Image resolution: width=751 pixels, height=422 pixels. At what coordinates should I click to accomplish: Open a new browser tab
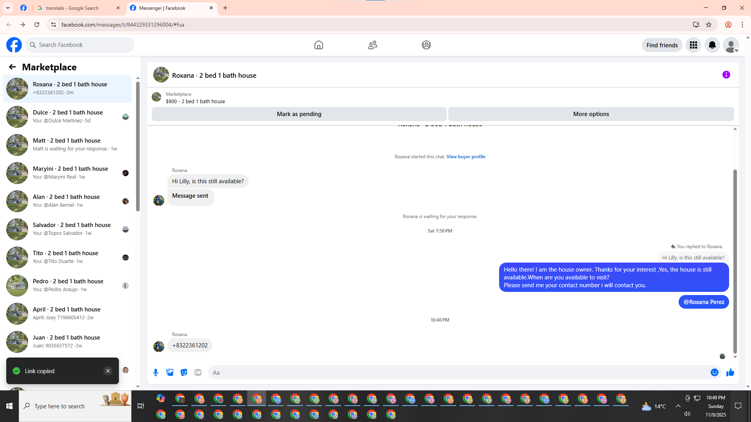click(225, 8)
